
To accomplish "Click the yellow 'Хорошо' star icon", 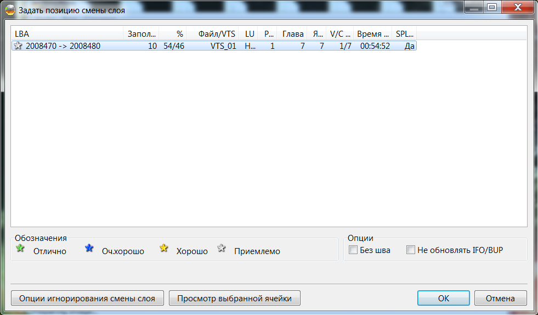I will (163, 248).
